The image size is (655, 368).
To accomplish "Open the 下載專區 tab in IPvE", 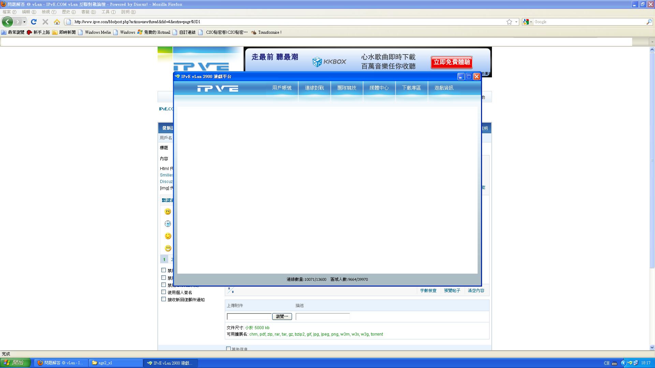I will (411, 88).
